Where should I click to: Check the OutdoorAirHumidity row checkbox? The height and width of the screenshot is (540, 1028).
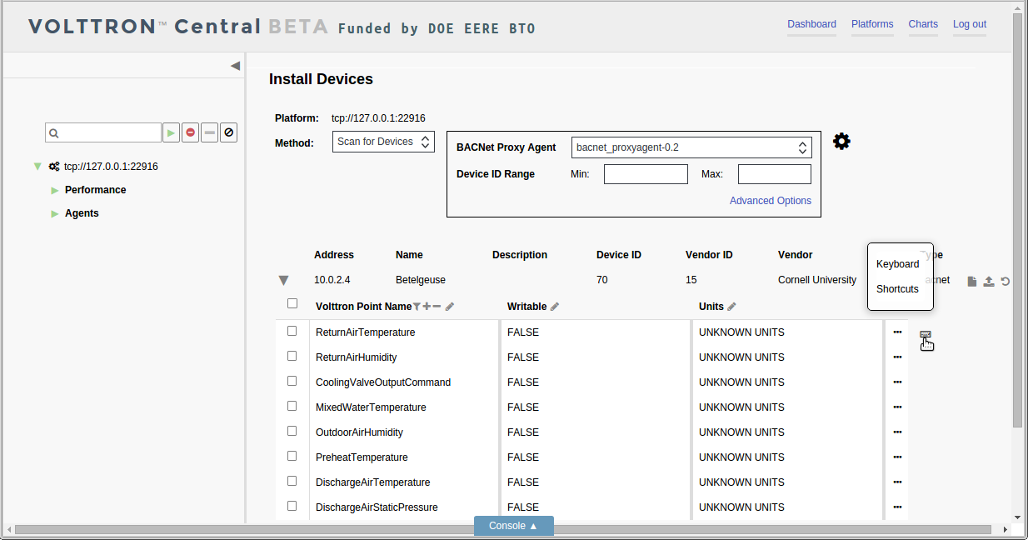click(292, 431)
